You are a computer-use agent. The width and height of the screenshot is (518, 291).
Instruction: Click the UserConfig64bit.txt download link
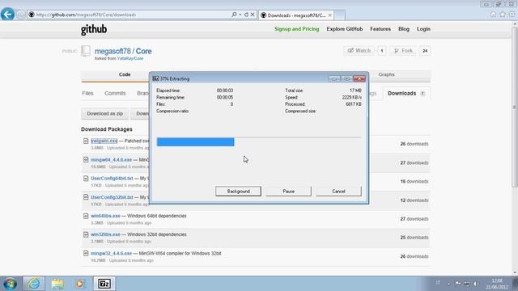tap(112, 178)
